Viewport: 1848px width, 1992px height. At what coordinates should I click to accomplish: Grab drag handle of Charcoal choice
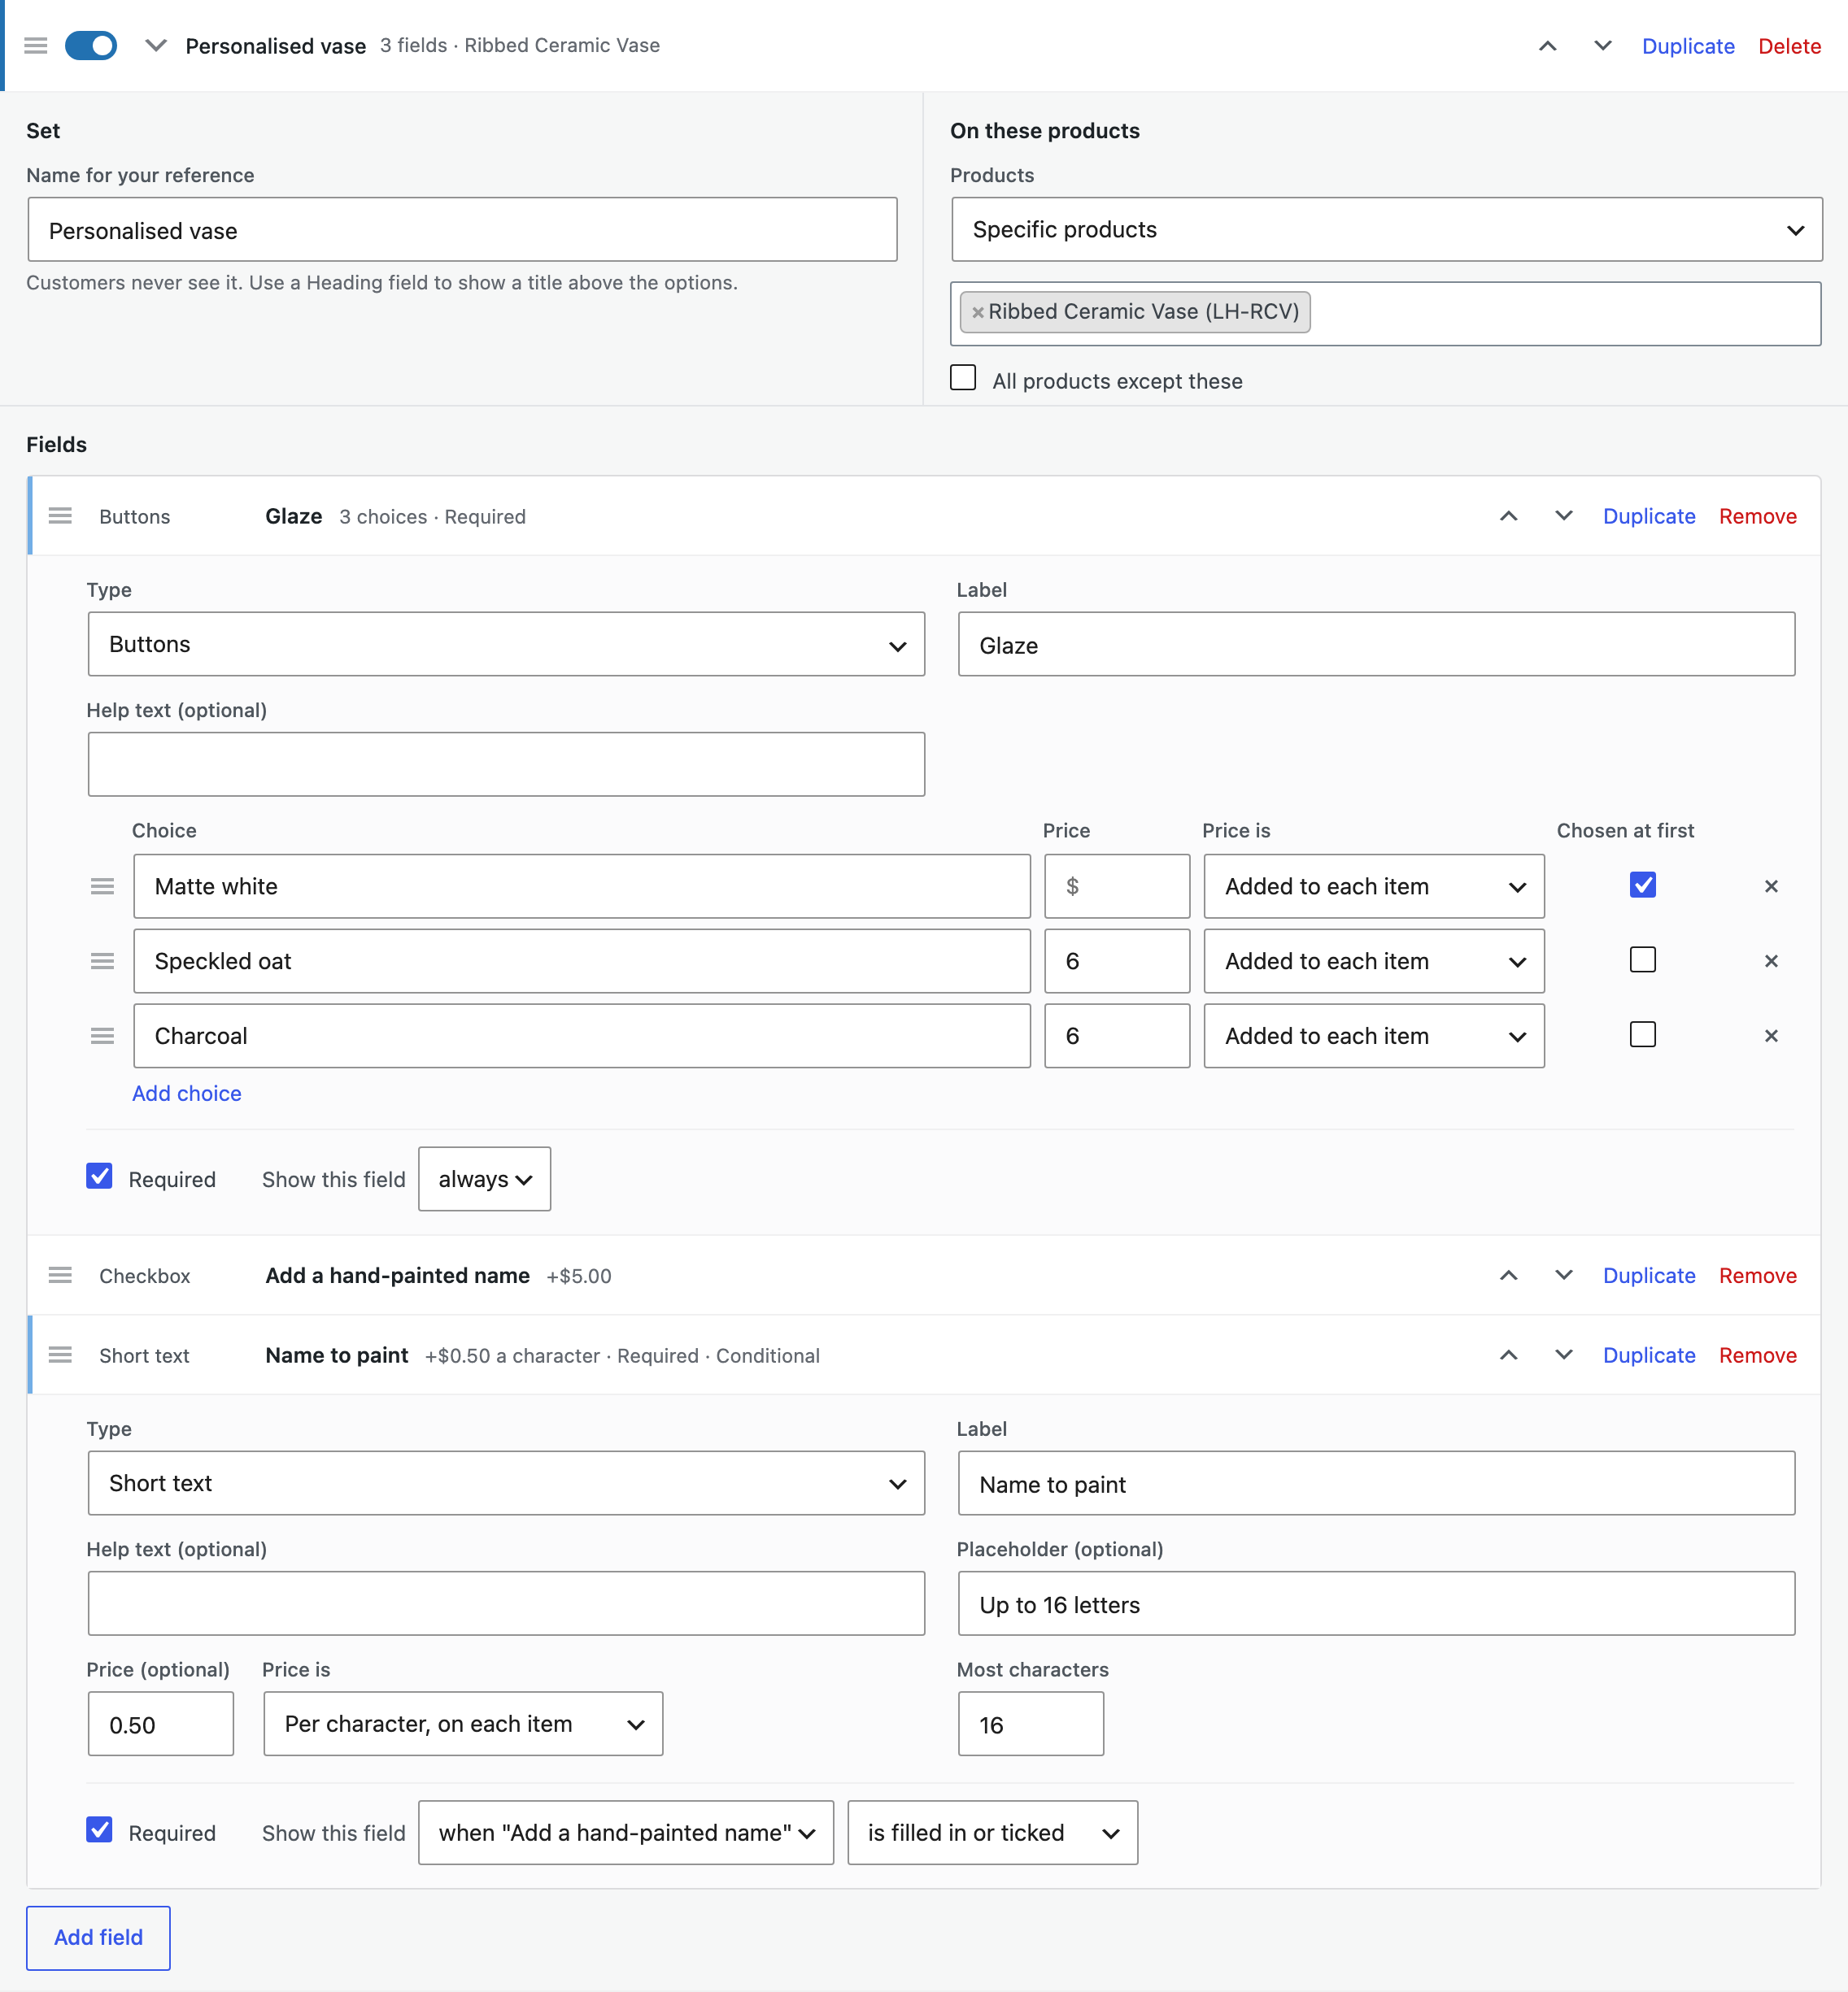(102, 1037)
